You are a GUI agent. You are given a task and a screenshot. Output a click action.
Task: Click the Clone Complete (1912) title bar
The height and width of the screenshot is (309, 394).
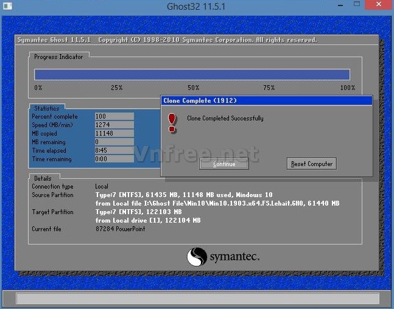pos(266,100)
